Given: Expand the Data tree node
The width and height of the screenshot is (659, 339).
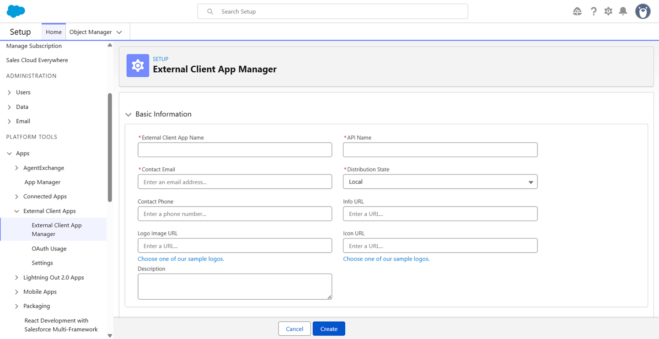Looking at the screenshot, I should pyautogui.click(x=9, y=107).
